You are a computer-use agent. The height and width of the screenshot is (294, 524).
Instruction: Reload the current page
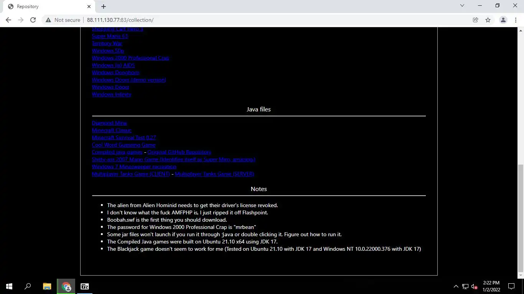click(33, 20)
